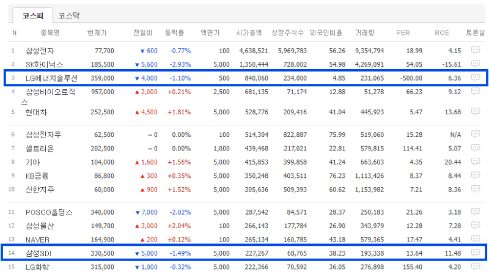489x277 pixels.
Task: Click the PER column header
Action: coord(403,33)
